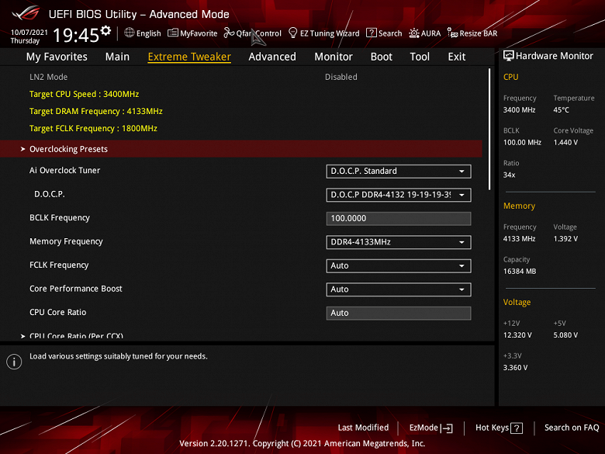Click the EzMode switch arrow icon
This screenshot has height=454, width=605.
pyautogui.click(x=447, y=428)
